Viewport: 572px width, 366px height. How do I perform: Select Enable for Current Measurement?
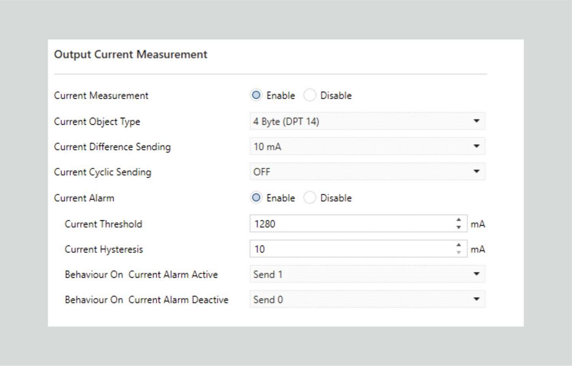point(256,95)
